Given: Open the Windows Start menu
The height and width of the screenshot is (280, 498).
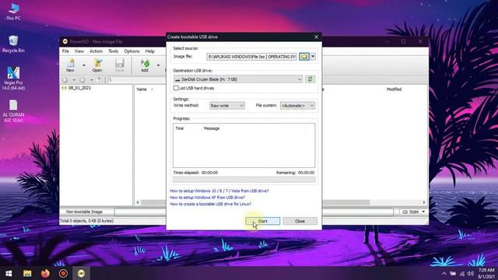Looking at the screenshot, I should click(9, 273).
